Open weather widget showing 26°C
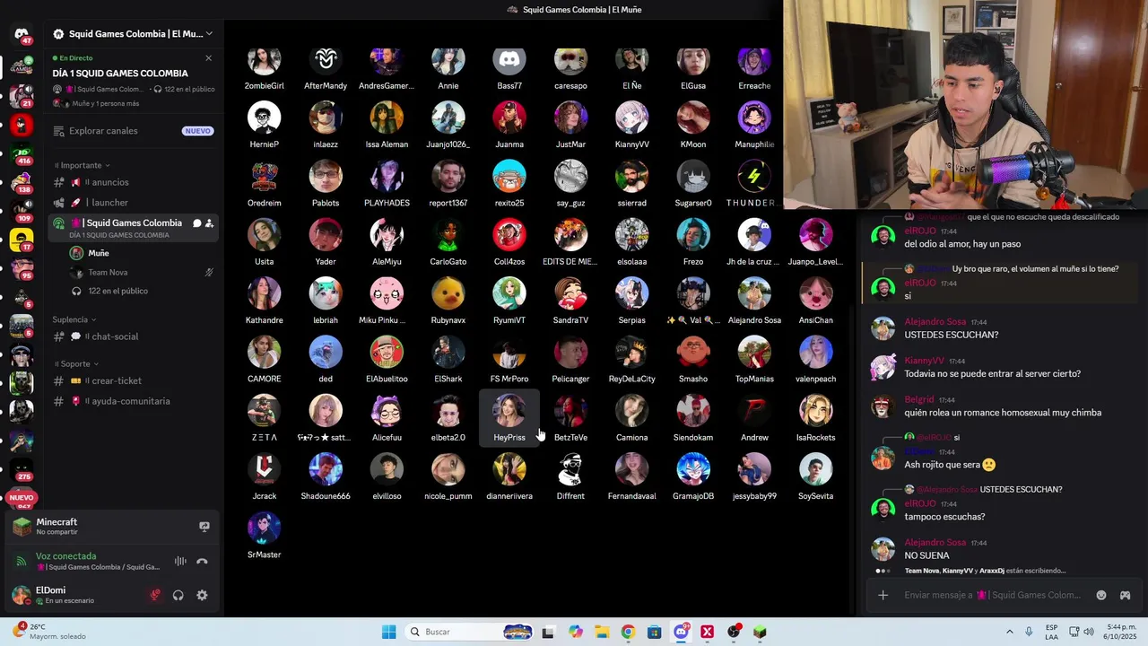This screenshot has width=1148, height=646. (x=49, y=632)
